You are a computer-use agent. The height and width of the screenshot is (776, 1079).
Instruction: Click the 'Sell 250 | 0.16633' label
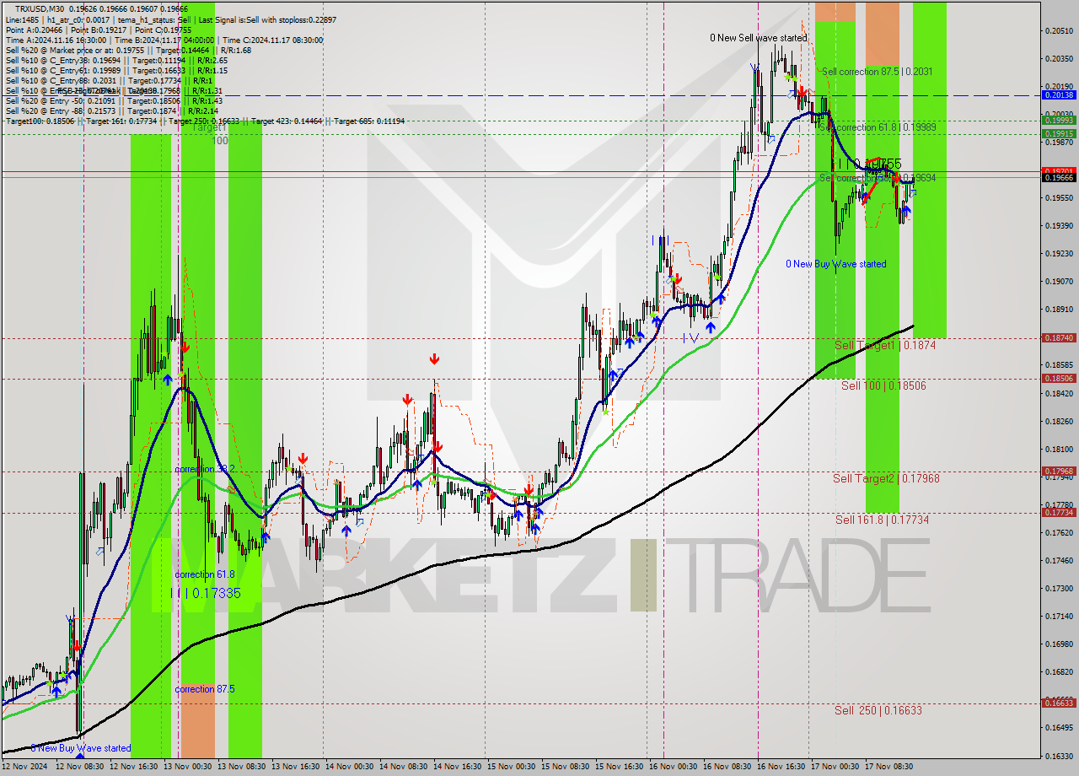(878, 710)
